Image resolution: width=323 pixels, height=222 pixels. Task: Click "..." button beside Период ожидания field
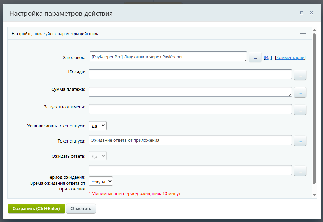300,171
